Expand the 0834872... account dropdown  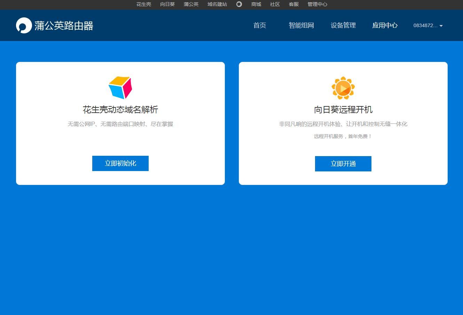tap(428, 25)
